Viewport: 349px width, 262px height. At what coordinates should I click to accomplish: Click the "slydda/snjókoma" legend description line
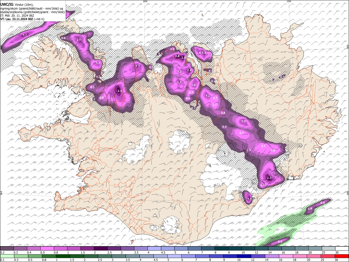[x=32, y=12]
